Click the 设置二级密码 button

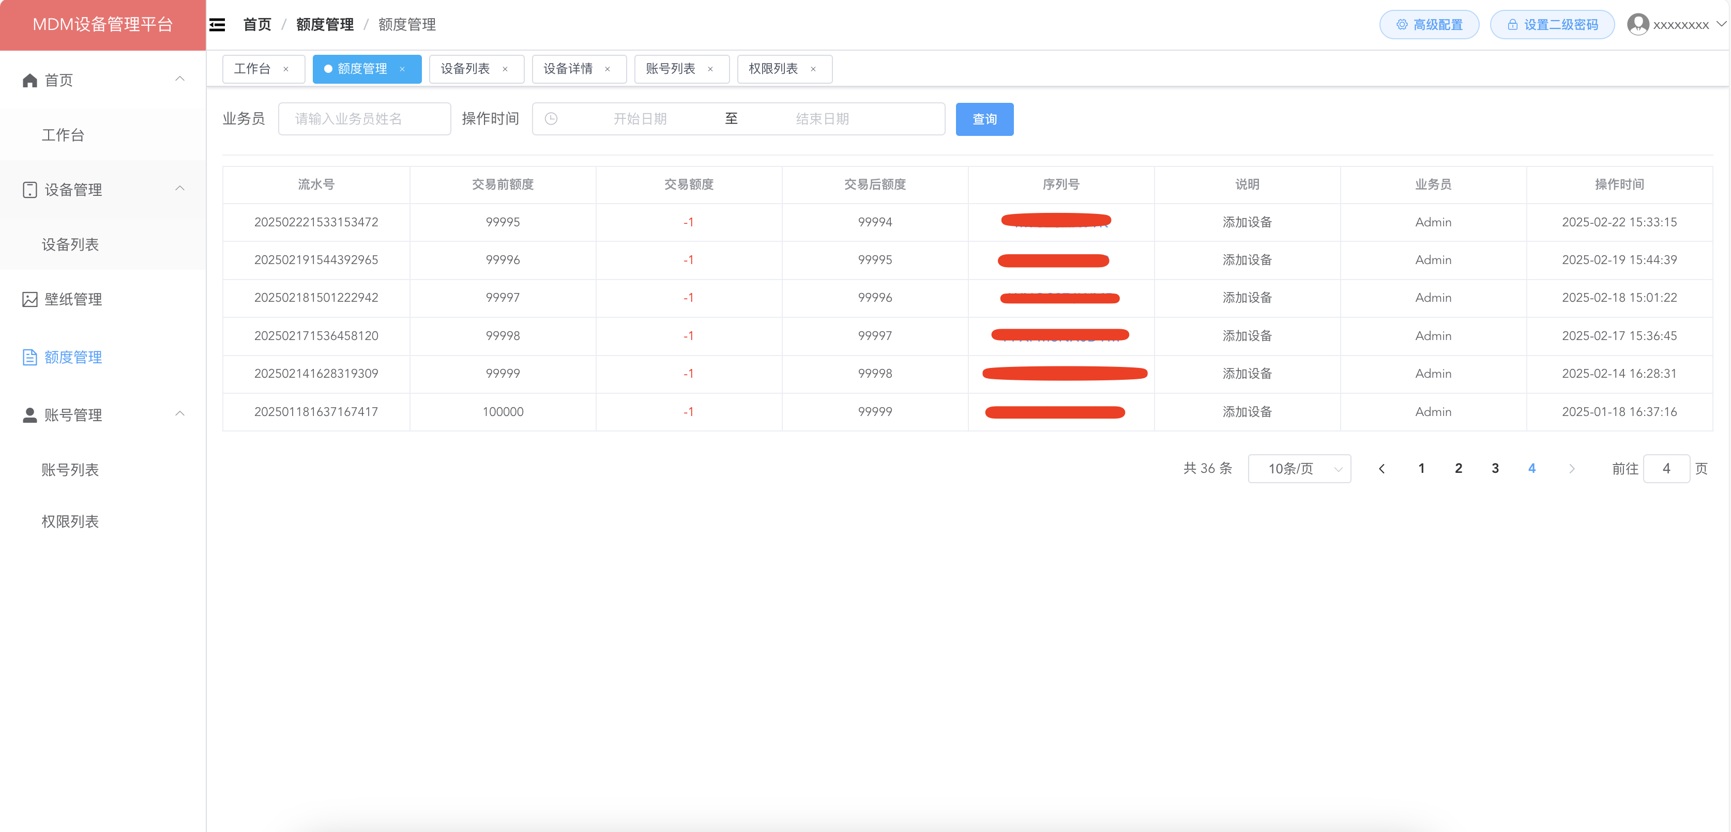pos(1552,25)
